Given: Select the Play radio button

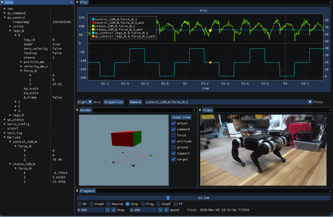Looking at the screenshot, I should pos(143,204).
